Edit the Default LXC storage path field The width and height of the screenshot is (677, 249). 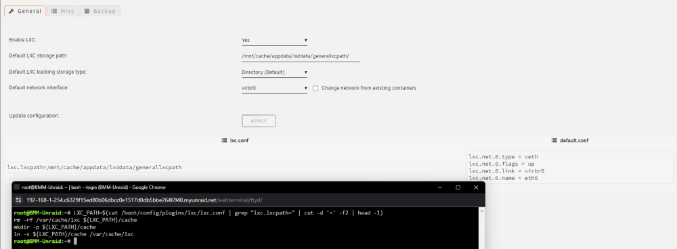[301, 56]
